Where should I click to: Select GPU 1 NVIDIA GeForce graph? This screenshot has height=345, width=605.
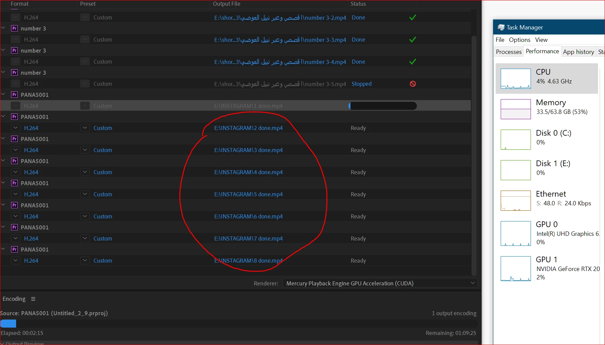[x=515, y=268]
